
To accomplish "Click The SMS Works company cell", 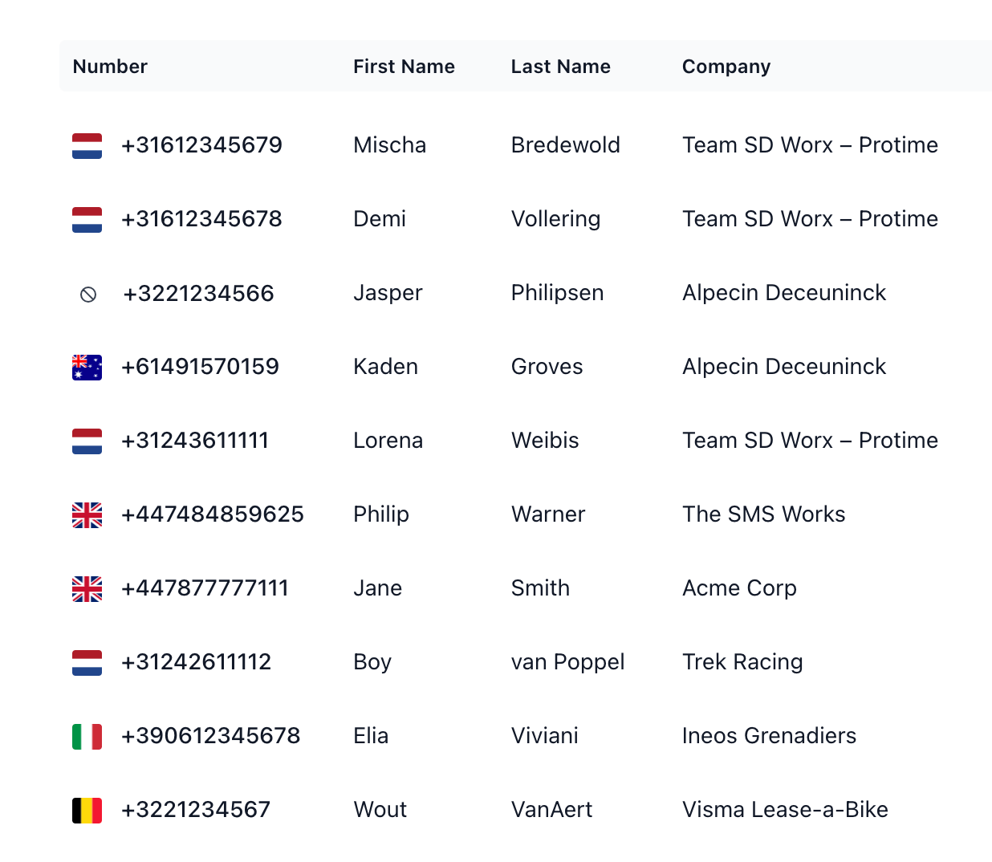I will 763,514.
